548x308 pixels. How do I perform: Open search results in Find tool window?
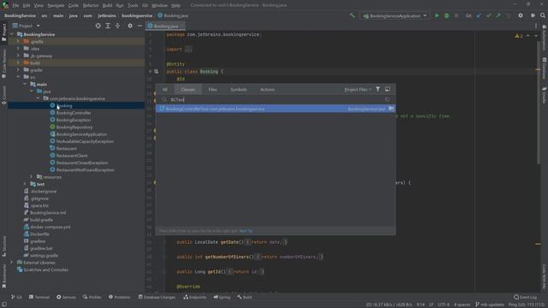pos(388,89)
